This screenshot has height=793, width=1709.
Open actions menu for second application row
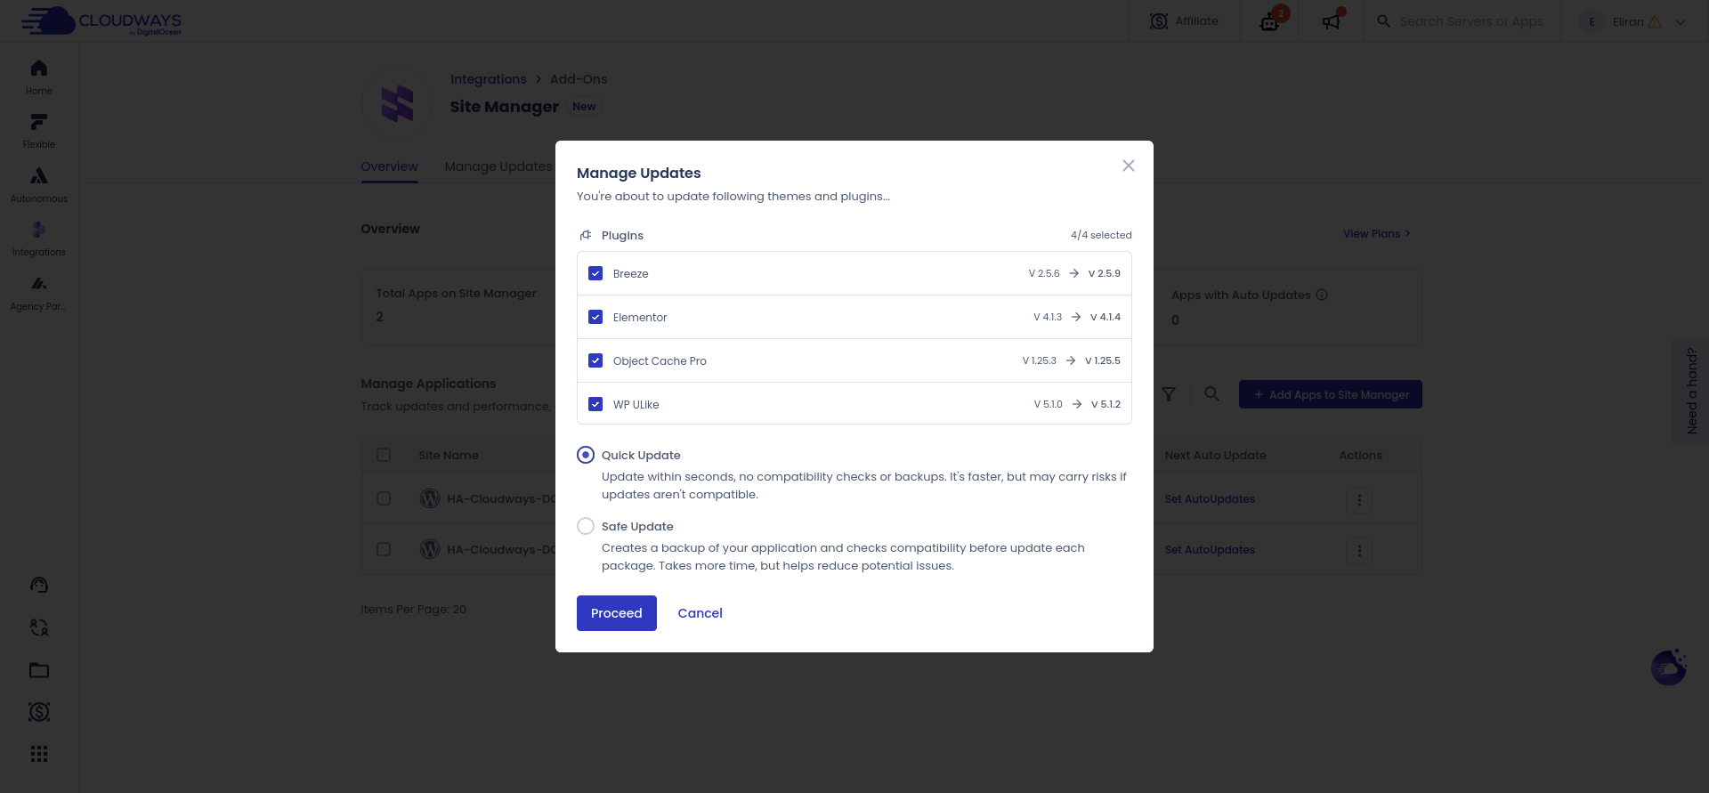pos(1359,551)
